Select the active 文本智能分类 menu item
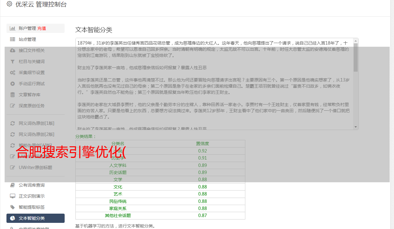This screenshot has height=229, width=394. coord(35,218)
